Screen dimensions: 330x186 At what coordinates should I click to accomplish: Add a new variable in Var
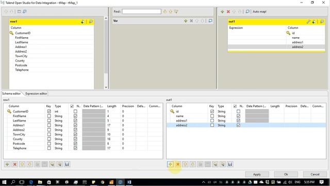[x=186, y=21]
